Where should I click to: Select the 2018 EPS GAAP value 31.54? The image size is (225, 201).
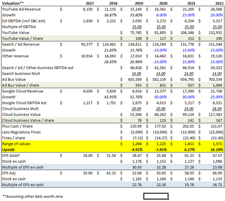111,156
